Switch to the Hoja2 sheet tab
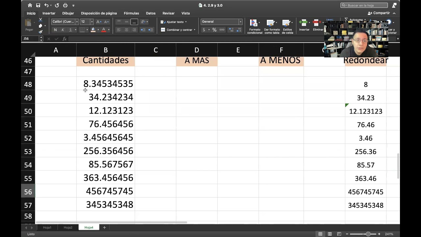Image resolution: width=421 pixels, height=237 pixels. point(68,227)
